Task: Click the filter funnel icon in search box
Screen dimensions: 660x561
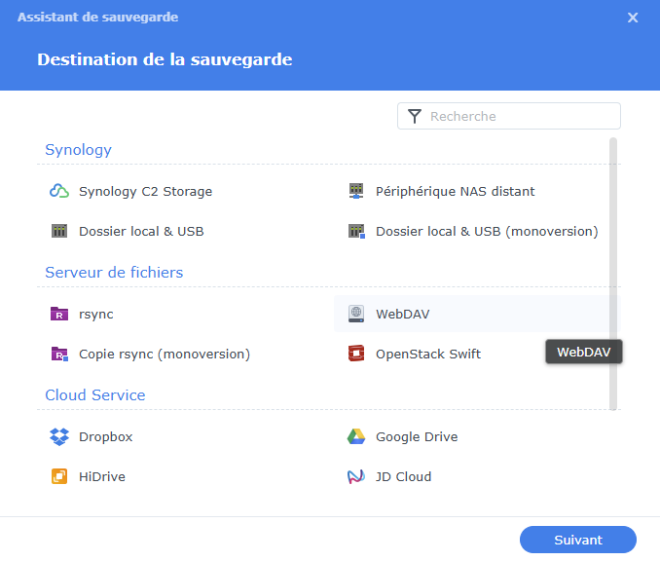Action: (x=415, y=116)
